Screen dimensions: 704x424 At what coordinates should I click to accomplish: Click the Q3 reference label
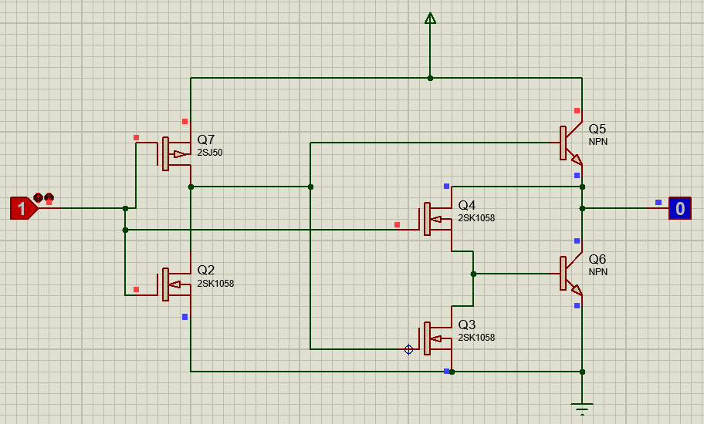(466, 324)
